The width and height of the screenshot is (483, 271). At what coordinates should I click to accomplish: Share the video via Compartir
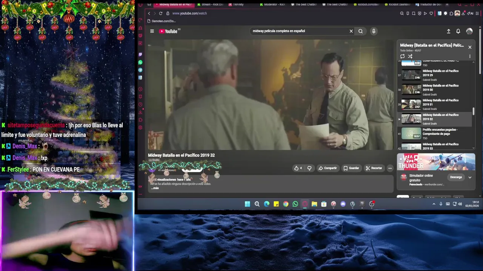[x=328, y=168]
